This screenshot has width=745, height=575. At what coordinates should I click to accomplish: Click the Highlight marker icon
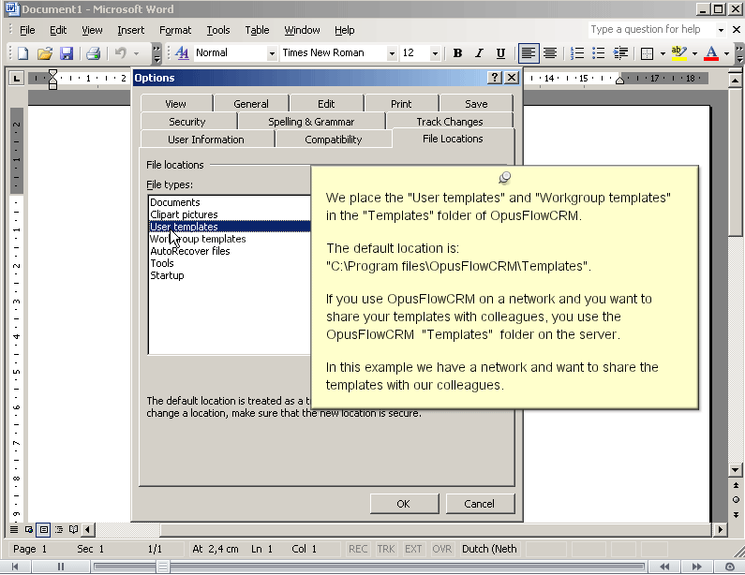point(679,53)
